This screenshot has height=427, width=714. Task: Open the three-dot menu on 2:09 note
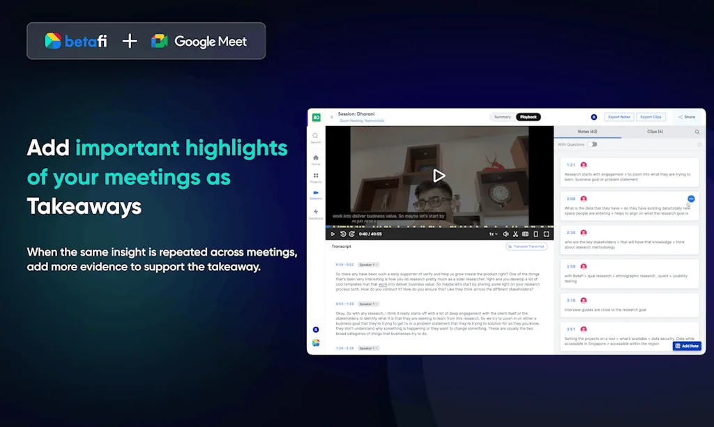point(690,199)
